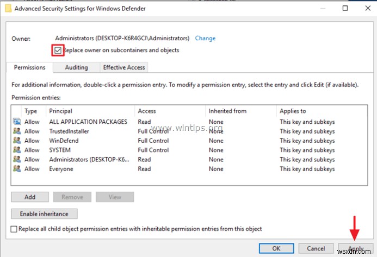Check Replace all child object permission entries

(15, 229)
